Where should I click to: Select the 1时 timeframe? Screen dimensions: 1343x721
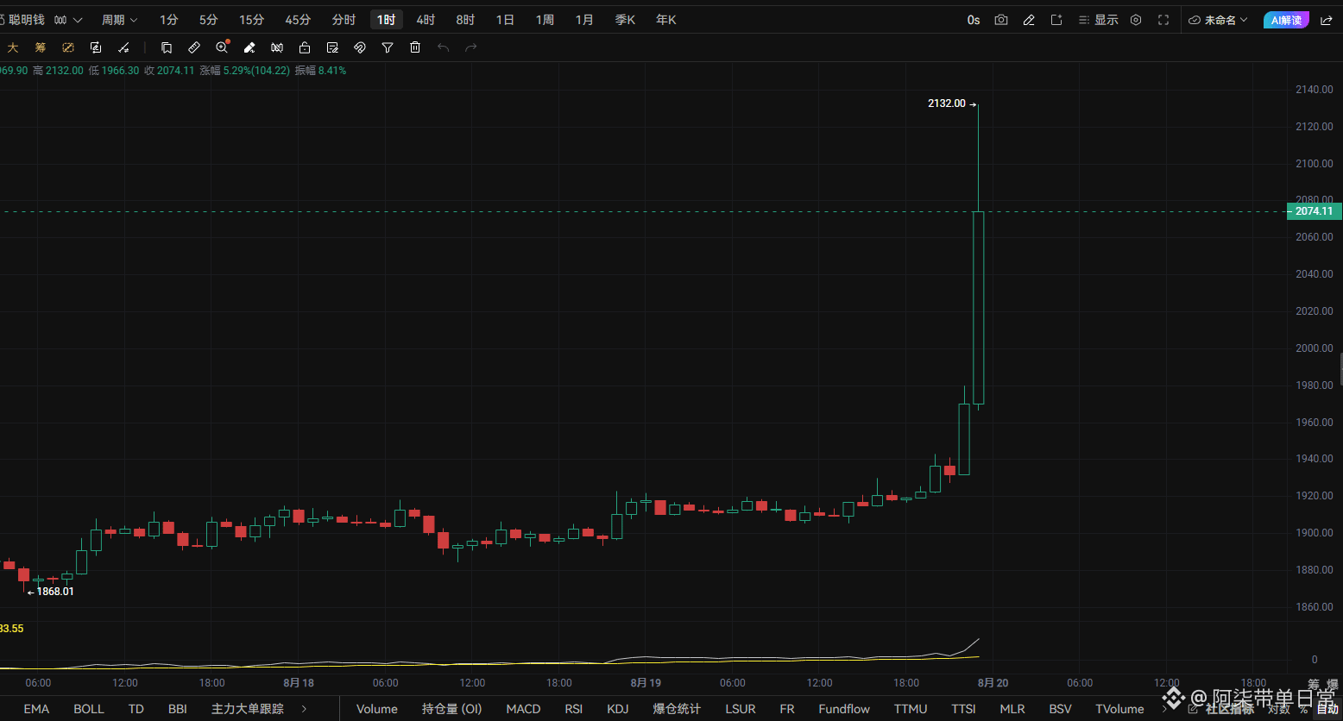[x=387, y=20]
